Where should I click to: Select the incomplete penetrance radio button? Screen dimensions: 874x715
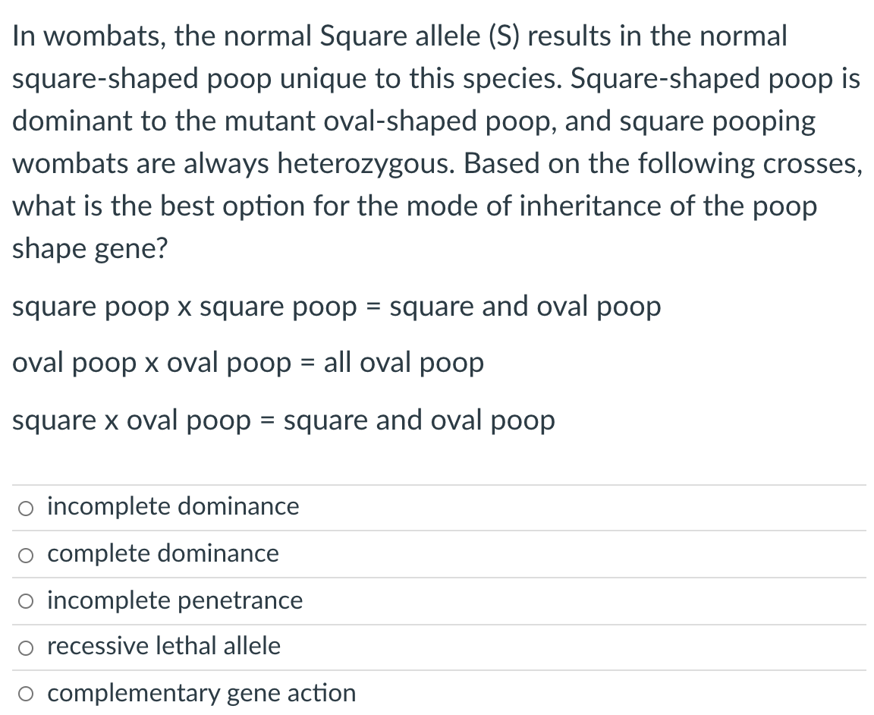click(25, 601)
